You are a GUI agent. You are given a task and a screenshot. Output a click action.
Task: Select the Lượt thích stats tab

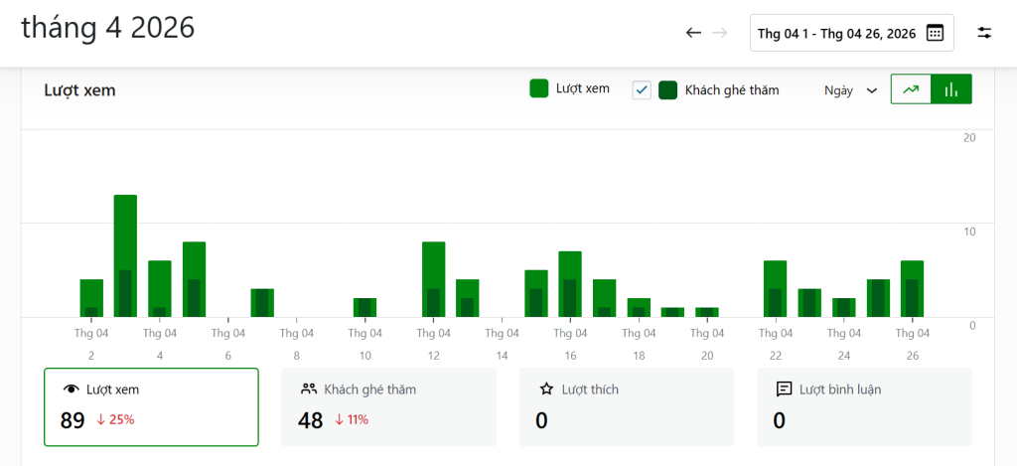pyautogui.click(x=626, y=406)
